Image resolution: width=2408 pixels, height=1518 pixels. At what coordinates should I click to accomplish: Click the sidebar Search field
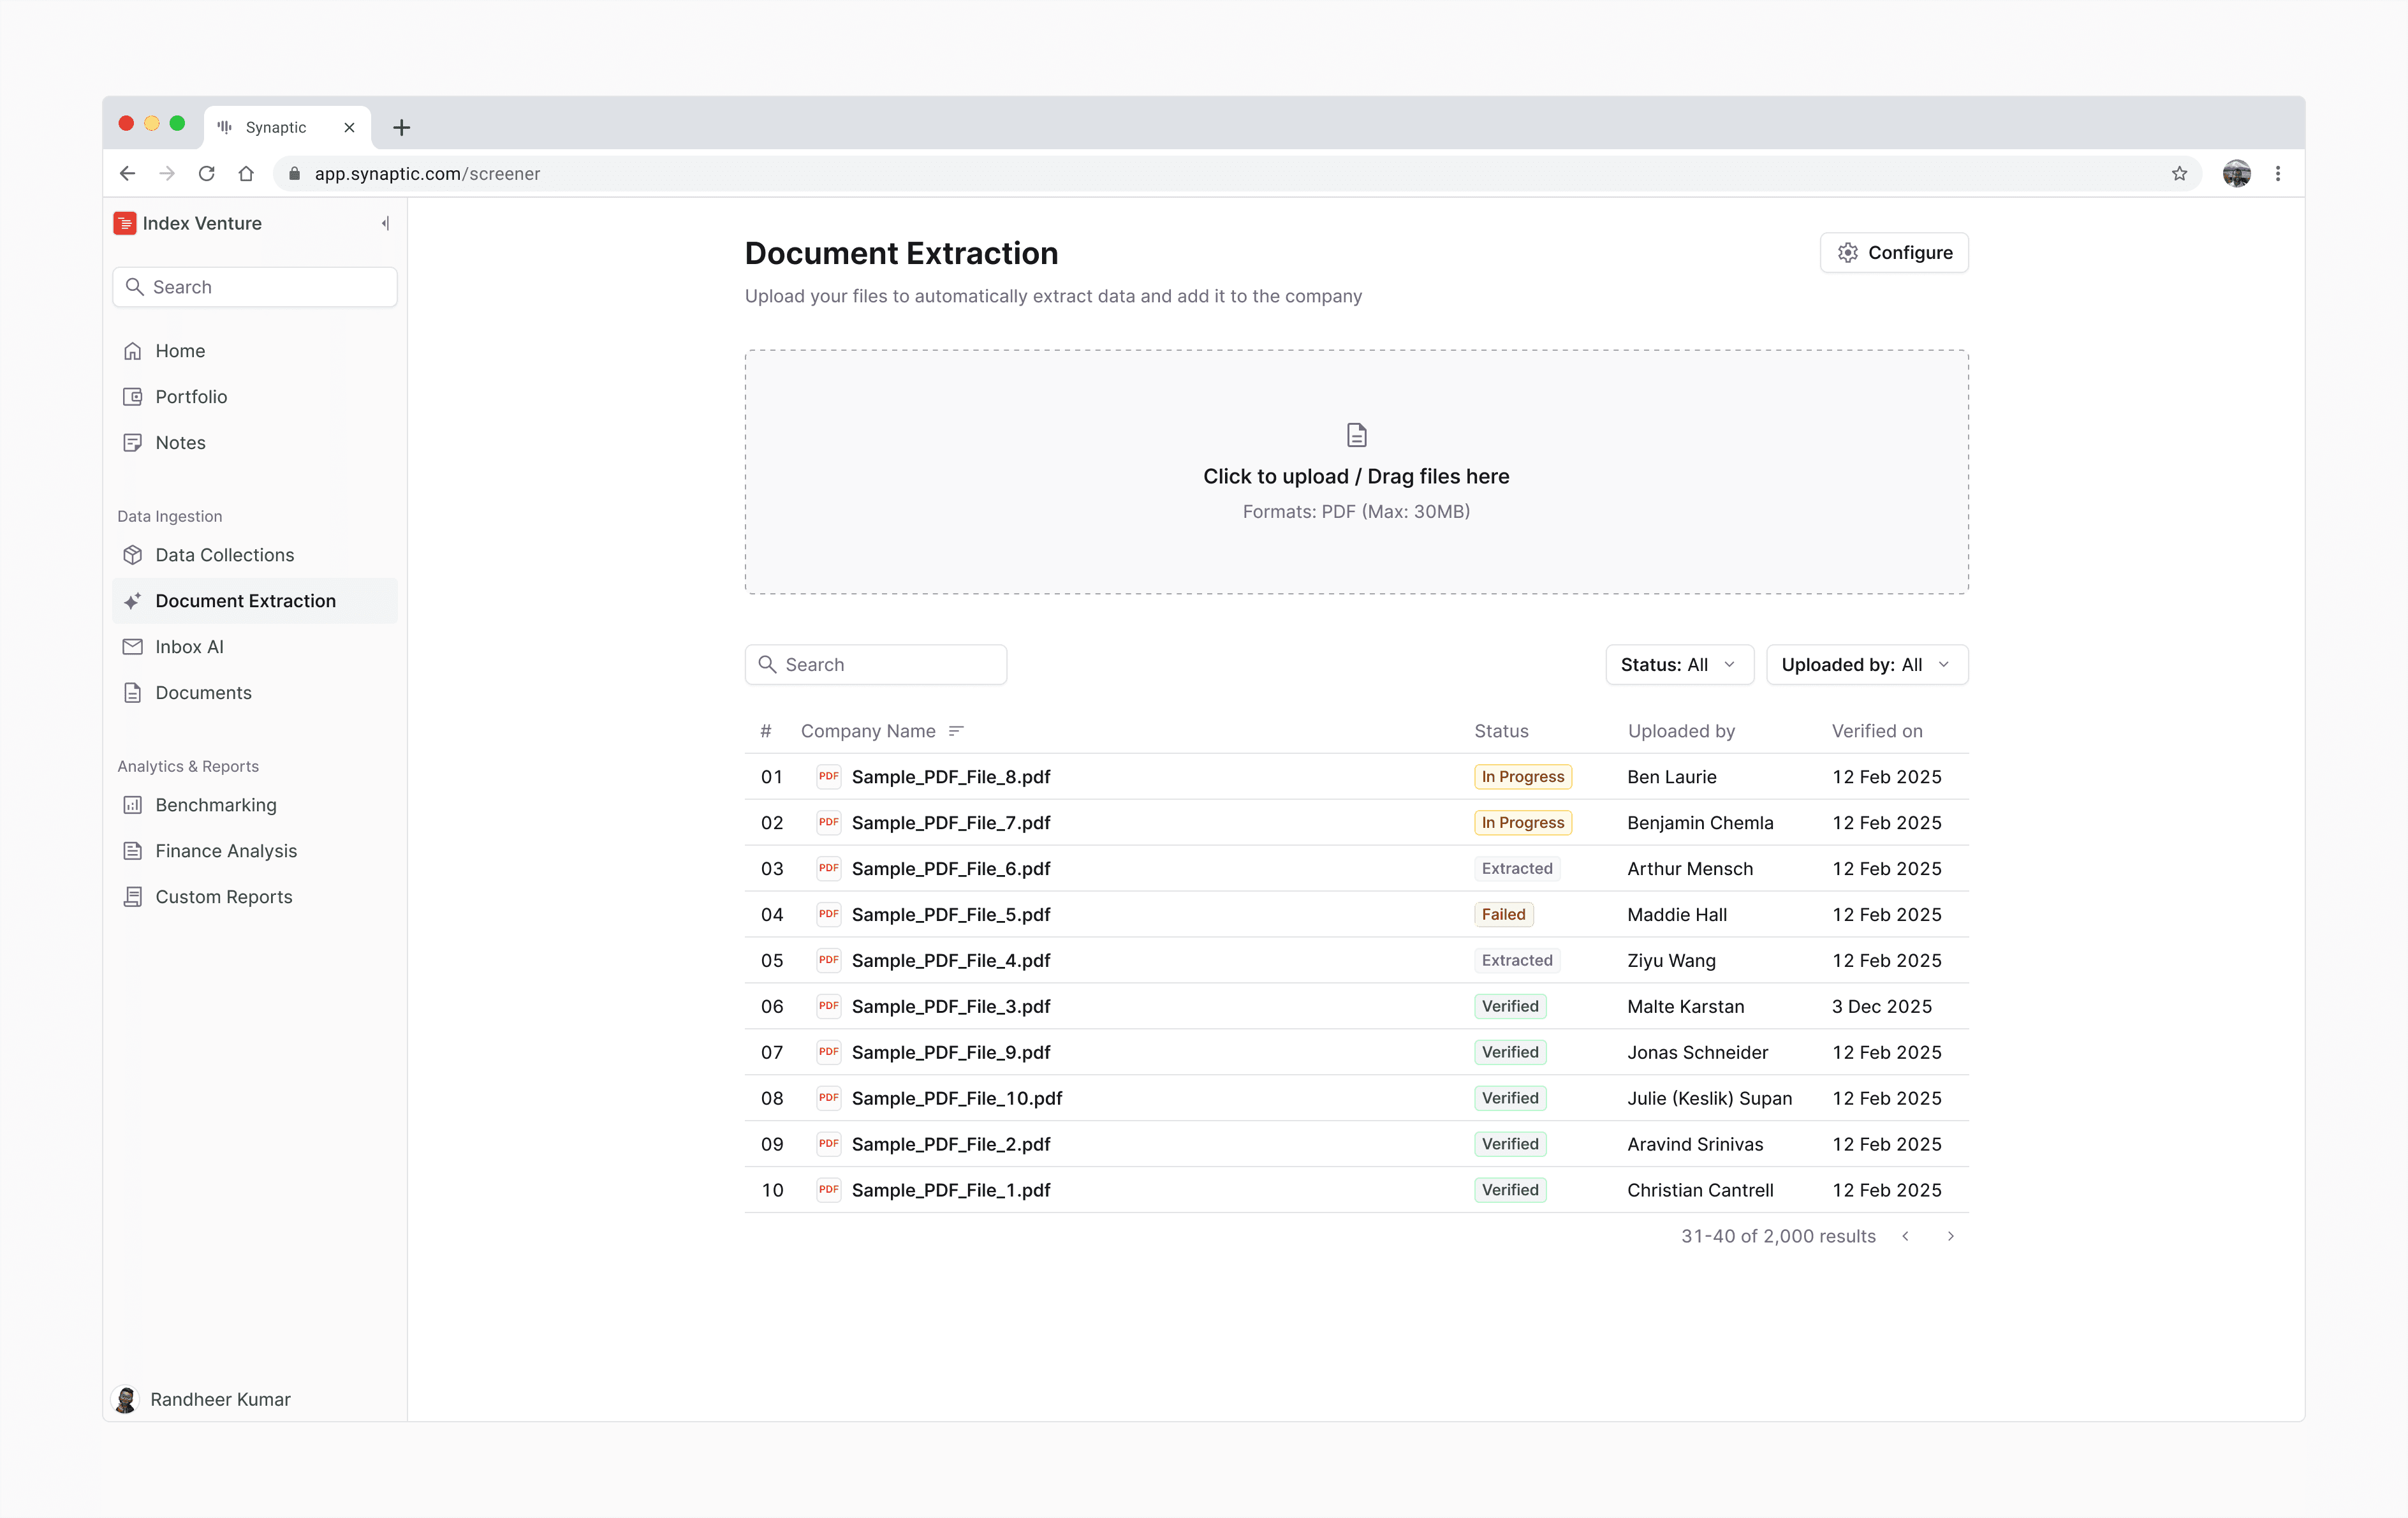pyautogui.click(x=255, y=287)
